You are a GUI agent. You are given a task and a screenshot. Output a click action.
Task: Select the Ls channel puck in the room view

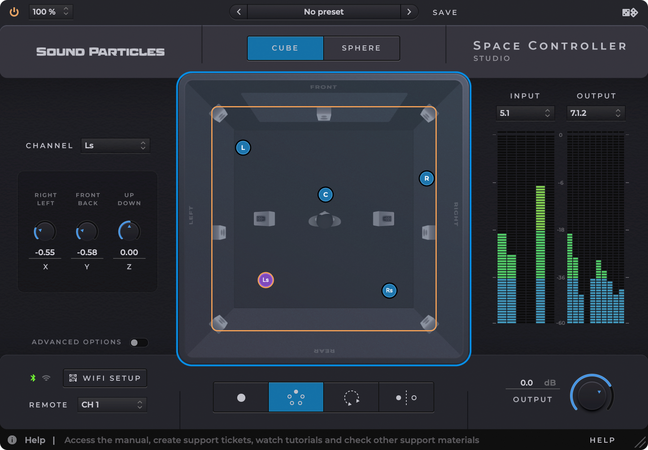[265, 280]
